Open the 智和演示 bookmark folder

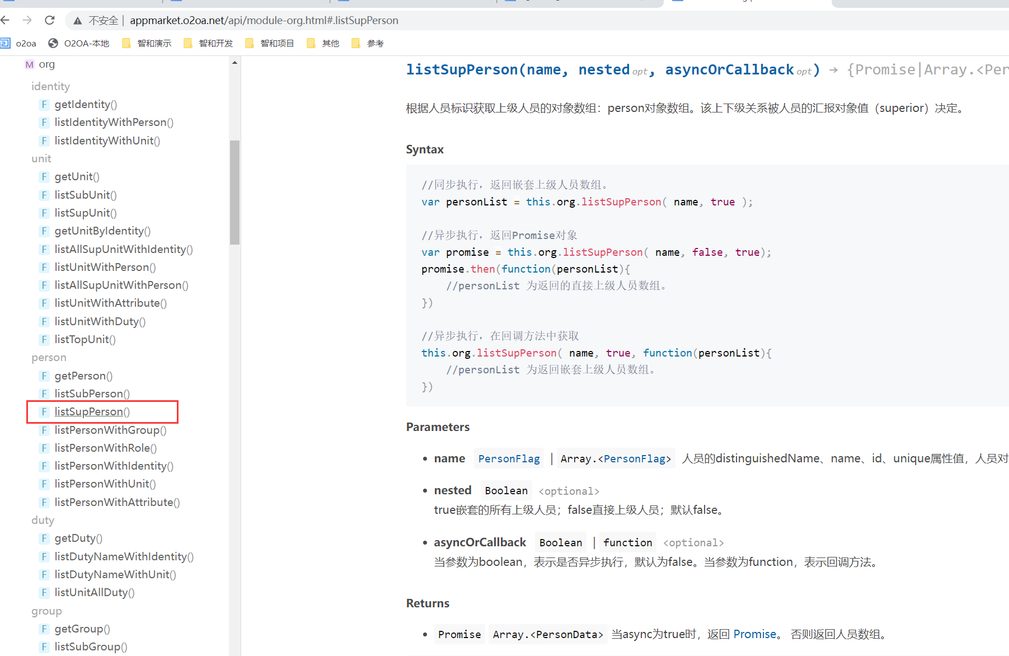point(147,43)
